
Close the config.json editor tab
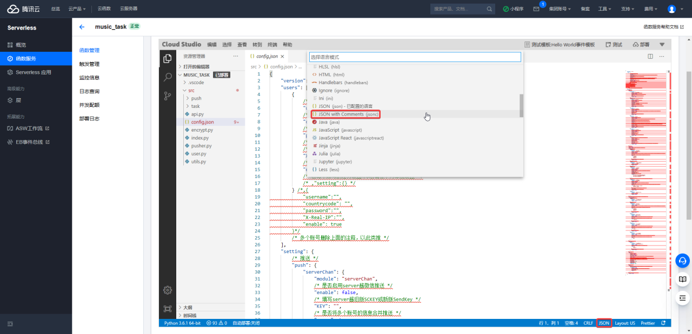coord(282,57)
